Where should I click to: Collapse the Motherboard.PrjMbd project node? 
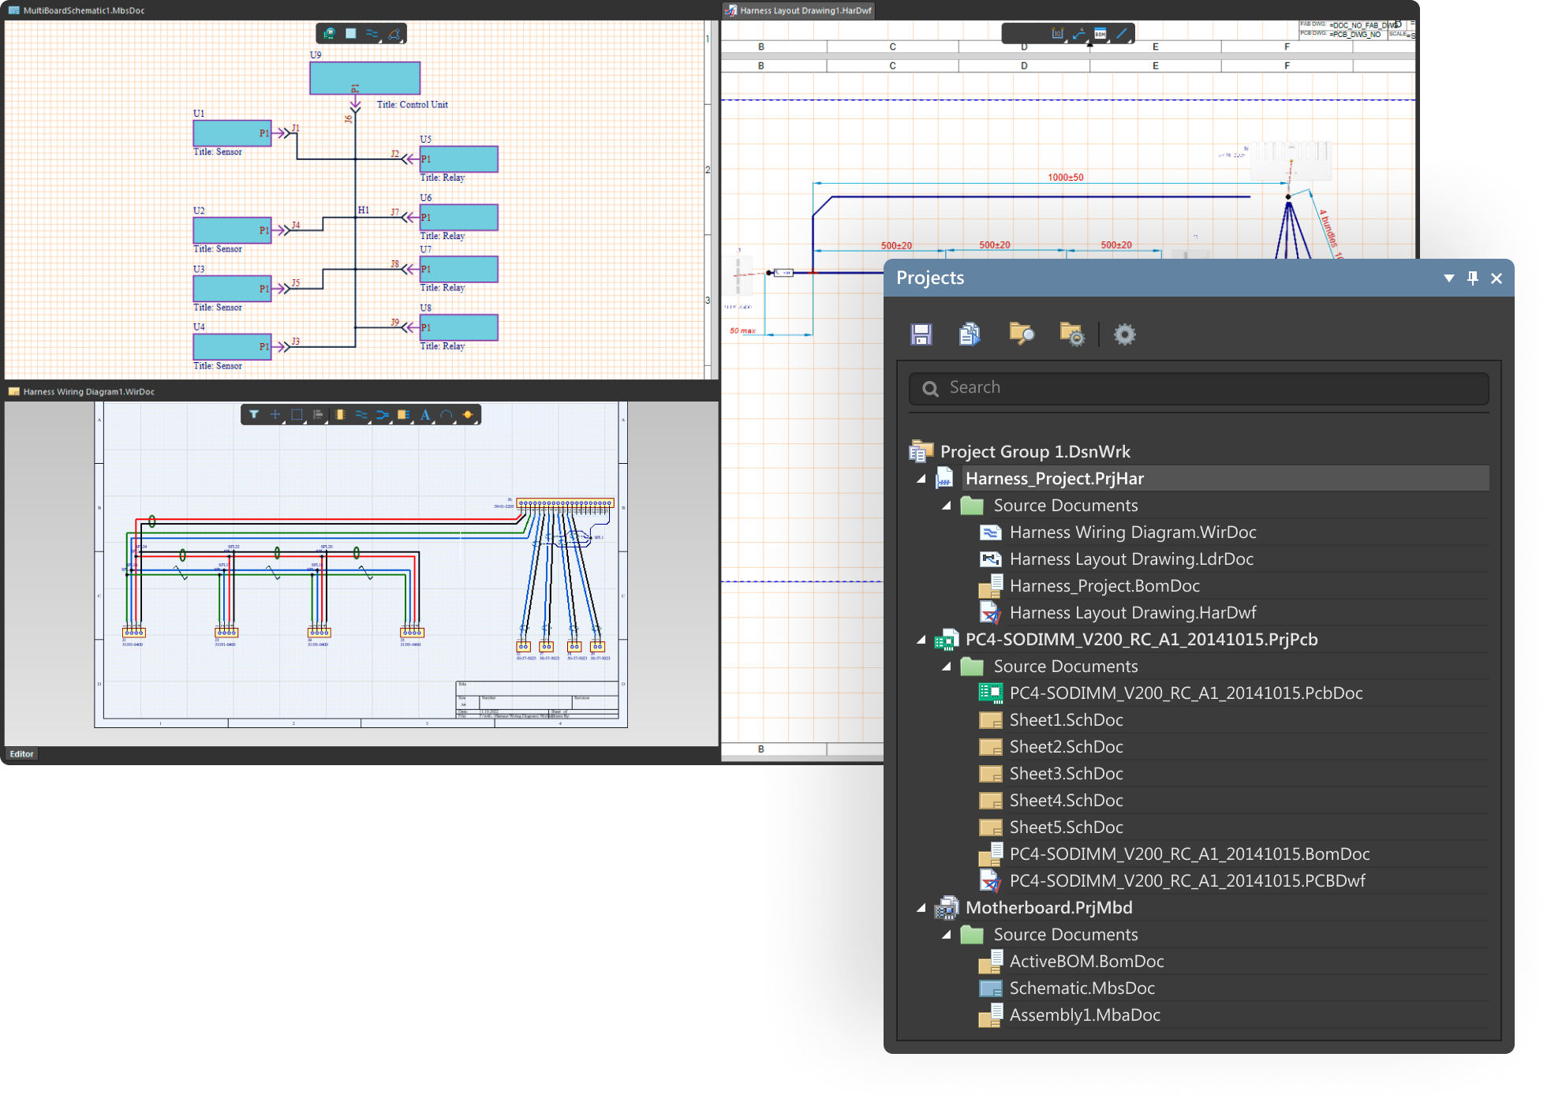pos(921,908)
